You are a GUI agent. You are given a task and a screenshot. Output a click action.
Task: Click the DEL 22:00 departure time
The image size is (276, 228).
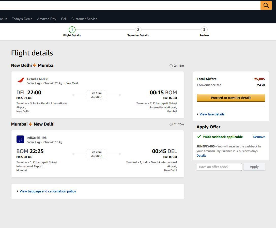tap(29, 93)
